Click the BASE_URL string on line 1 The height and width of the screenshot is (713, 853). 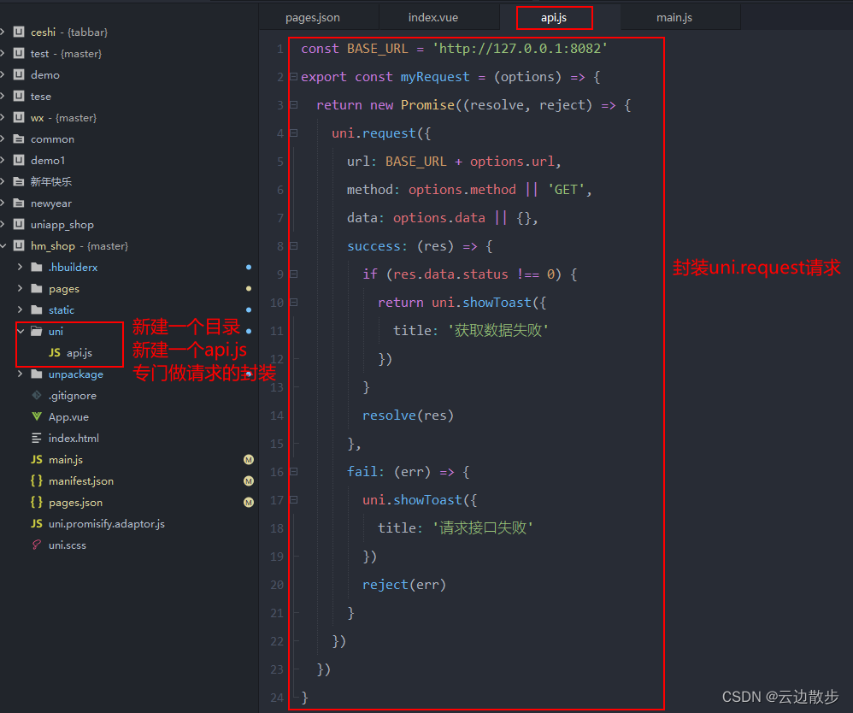(x=520, y=49)
